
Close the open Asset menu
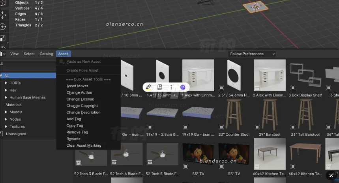click(63, 54)
